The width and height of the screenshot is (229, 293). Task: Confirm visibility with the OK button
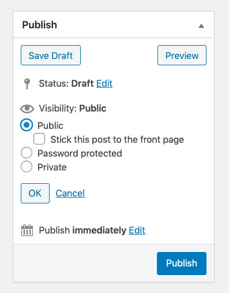pyautogui.click(x=35, y=193)
